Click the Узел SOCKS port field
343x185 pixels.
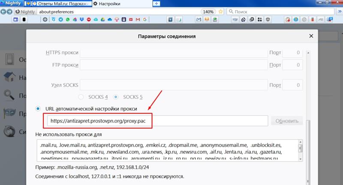(293, 85)
